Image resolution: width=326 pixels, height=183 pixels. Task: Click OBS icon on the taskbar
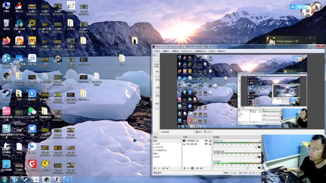click(x=46, y=179)
